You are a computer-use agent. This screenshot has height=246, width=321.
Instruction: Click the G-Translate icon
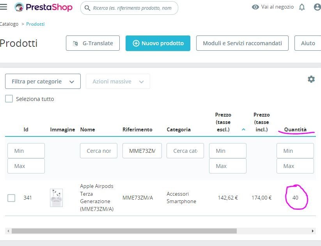pyautogui.click(x=75, y=43)
